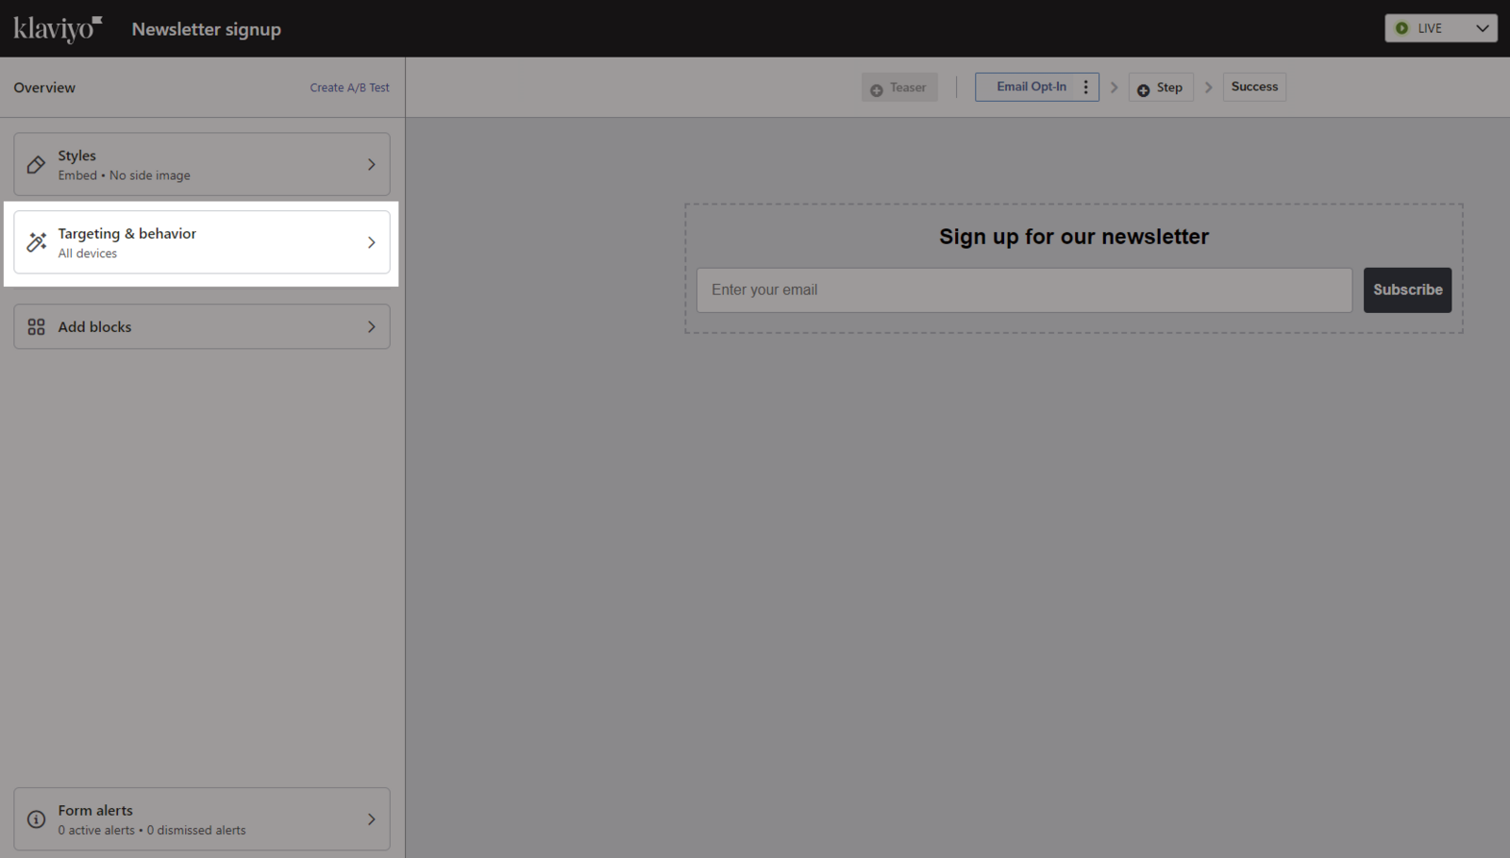
Task: Click '0 active alerts • 0 dismissed alerts' text
Action: pyautogui.click(x=152, y=831)
